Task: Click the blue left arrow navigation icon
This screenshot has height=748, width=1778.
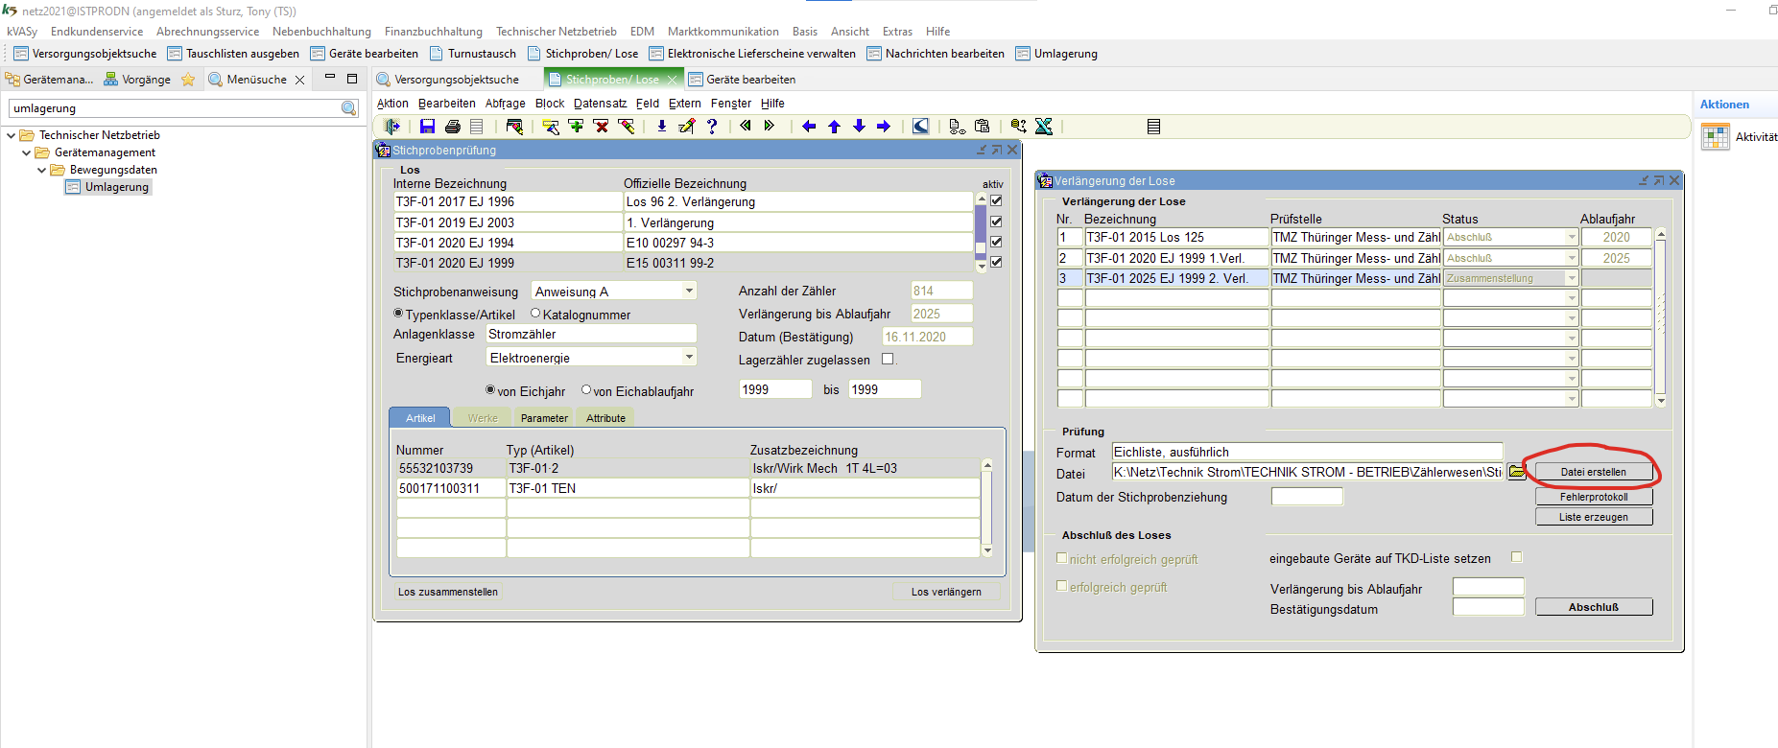Action: 809,127
